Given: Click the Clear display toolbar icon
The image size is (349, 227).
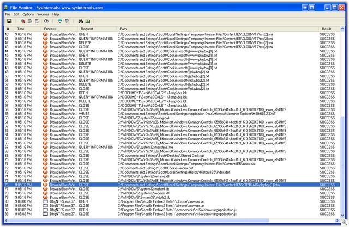Looking at the screenshot, I should 37,21.
